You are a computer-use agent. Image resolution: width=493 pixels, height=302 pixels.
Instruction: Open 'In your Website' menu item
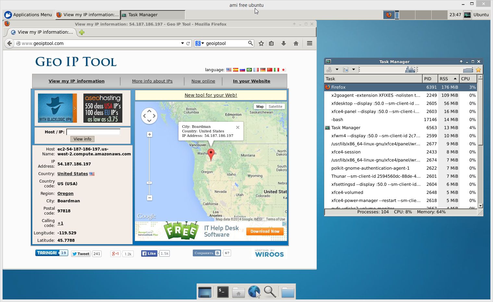pos(252,81)
